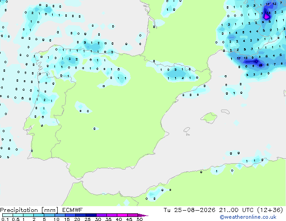Click the "15" legend scale label
Screen dimensions: 286x221
coord(67,219)
